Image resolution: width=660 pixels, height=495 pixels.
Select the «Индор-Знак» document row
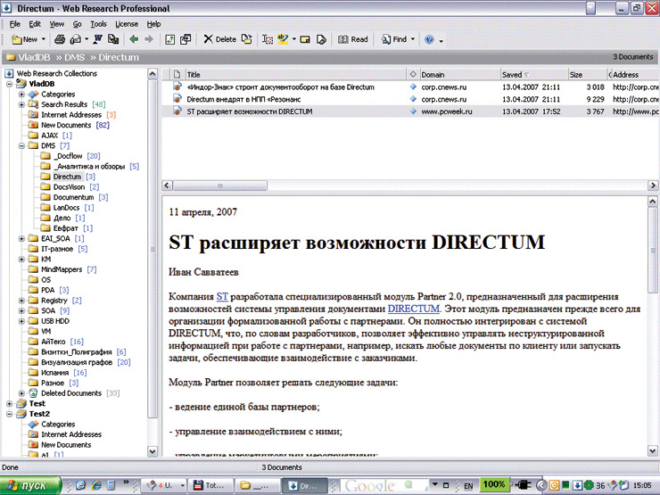point(410,87)
